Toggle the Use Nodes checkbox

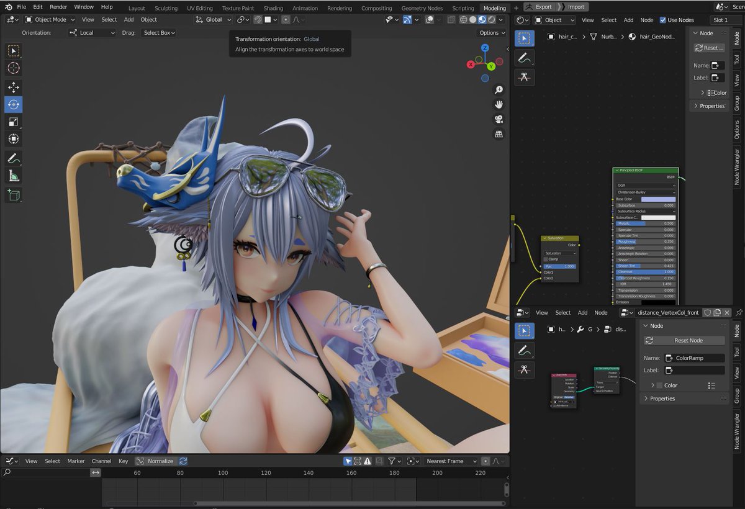(x=662, y=20)
